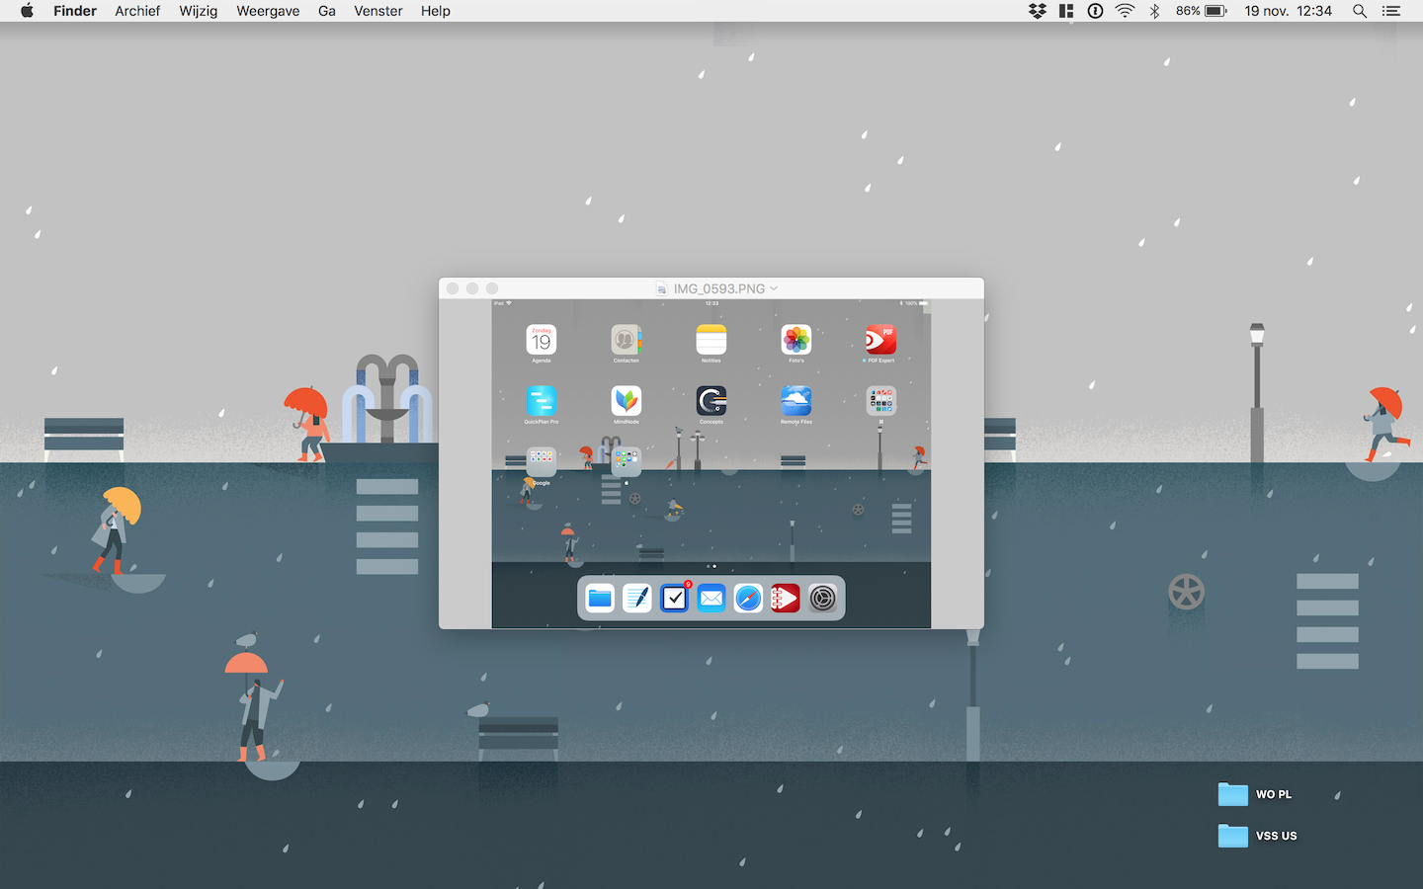Image resolution: width=1423 pixels, height=889 pixels.
Task: Click the IMG_0593.PNG window title text
Action: point(719,288)
